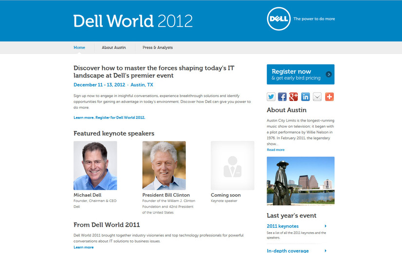This screenshot has width=402, height=253.
Task: Click the Austin skyline statue photo
Action: pos(300,181)
